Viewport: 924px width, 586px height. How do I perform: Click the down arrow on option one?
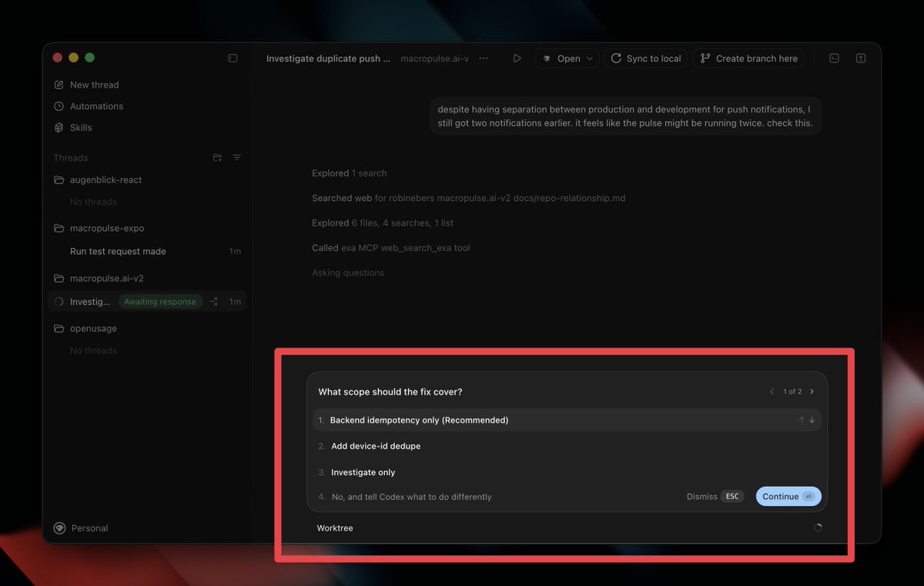point(812,420)
